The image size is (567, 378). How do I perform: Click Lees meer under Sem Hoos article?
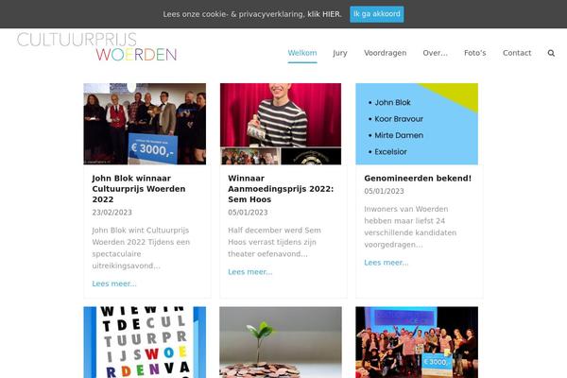(x=250, y=272)
